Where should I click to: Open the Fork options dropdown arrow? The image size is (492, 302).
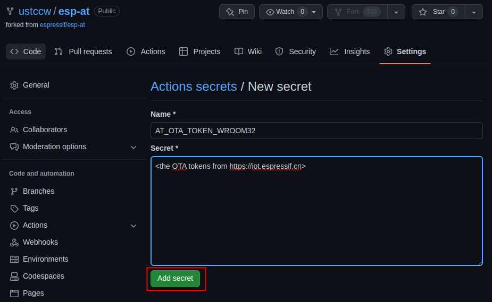coord(396,12)
